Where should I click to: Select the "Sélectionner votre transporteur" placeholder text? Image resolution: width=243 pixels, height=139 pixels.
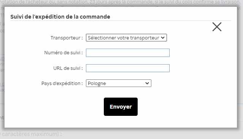123,38
